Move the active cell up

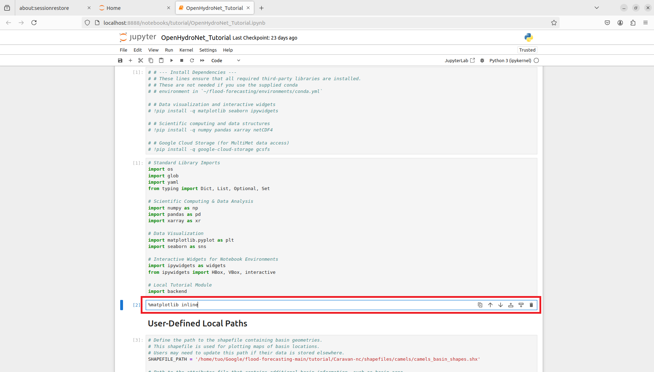490,305
